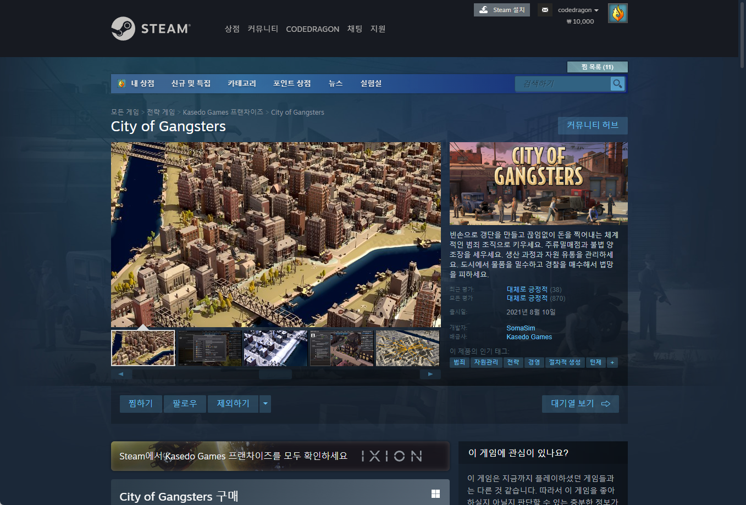Expand the codedragon account dropdown
This screenshot has height=505, width=746.
point(578,10)
